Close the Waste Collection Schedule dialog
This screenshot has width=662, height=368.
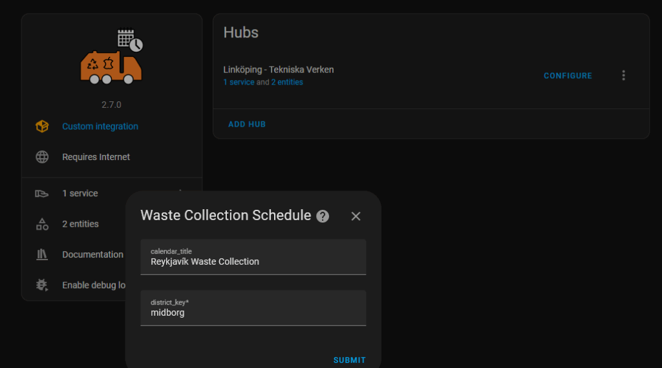356,216
